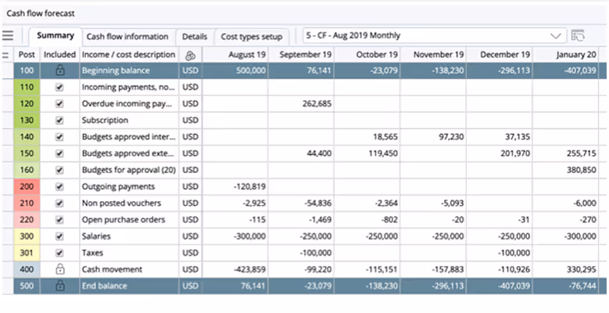609x313 pixels.
Task: Click the Included column header
Action: point(59,55)
